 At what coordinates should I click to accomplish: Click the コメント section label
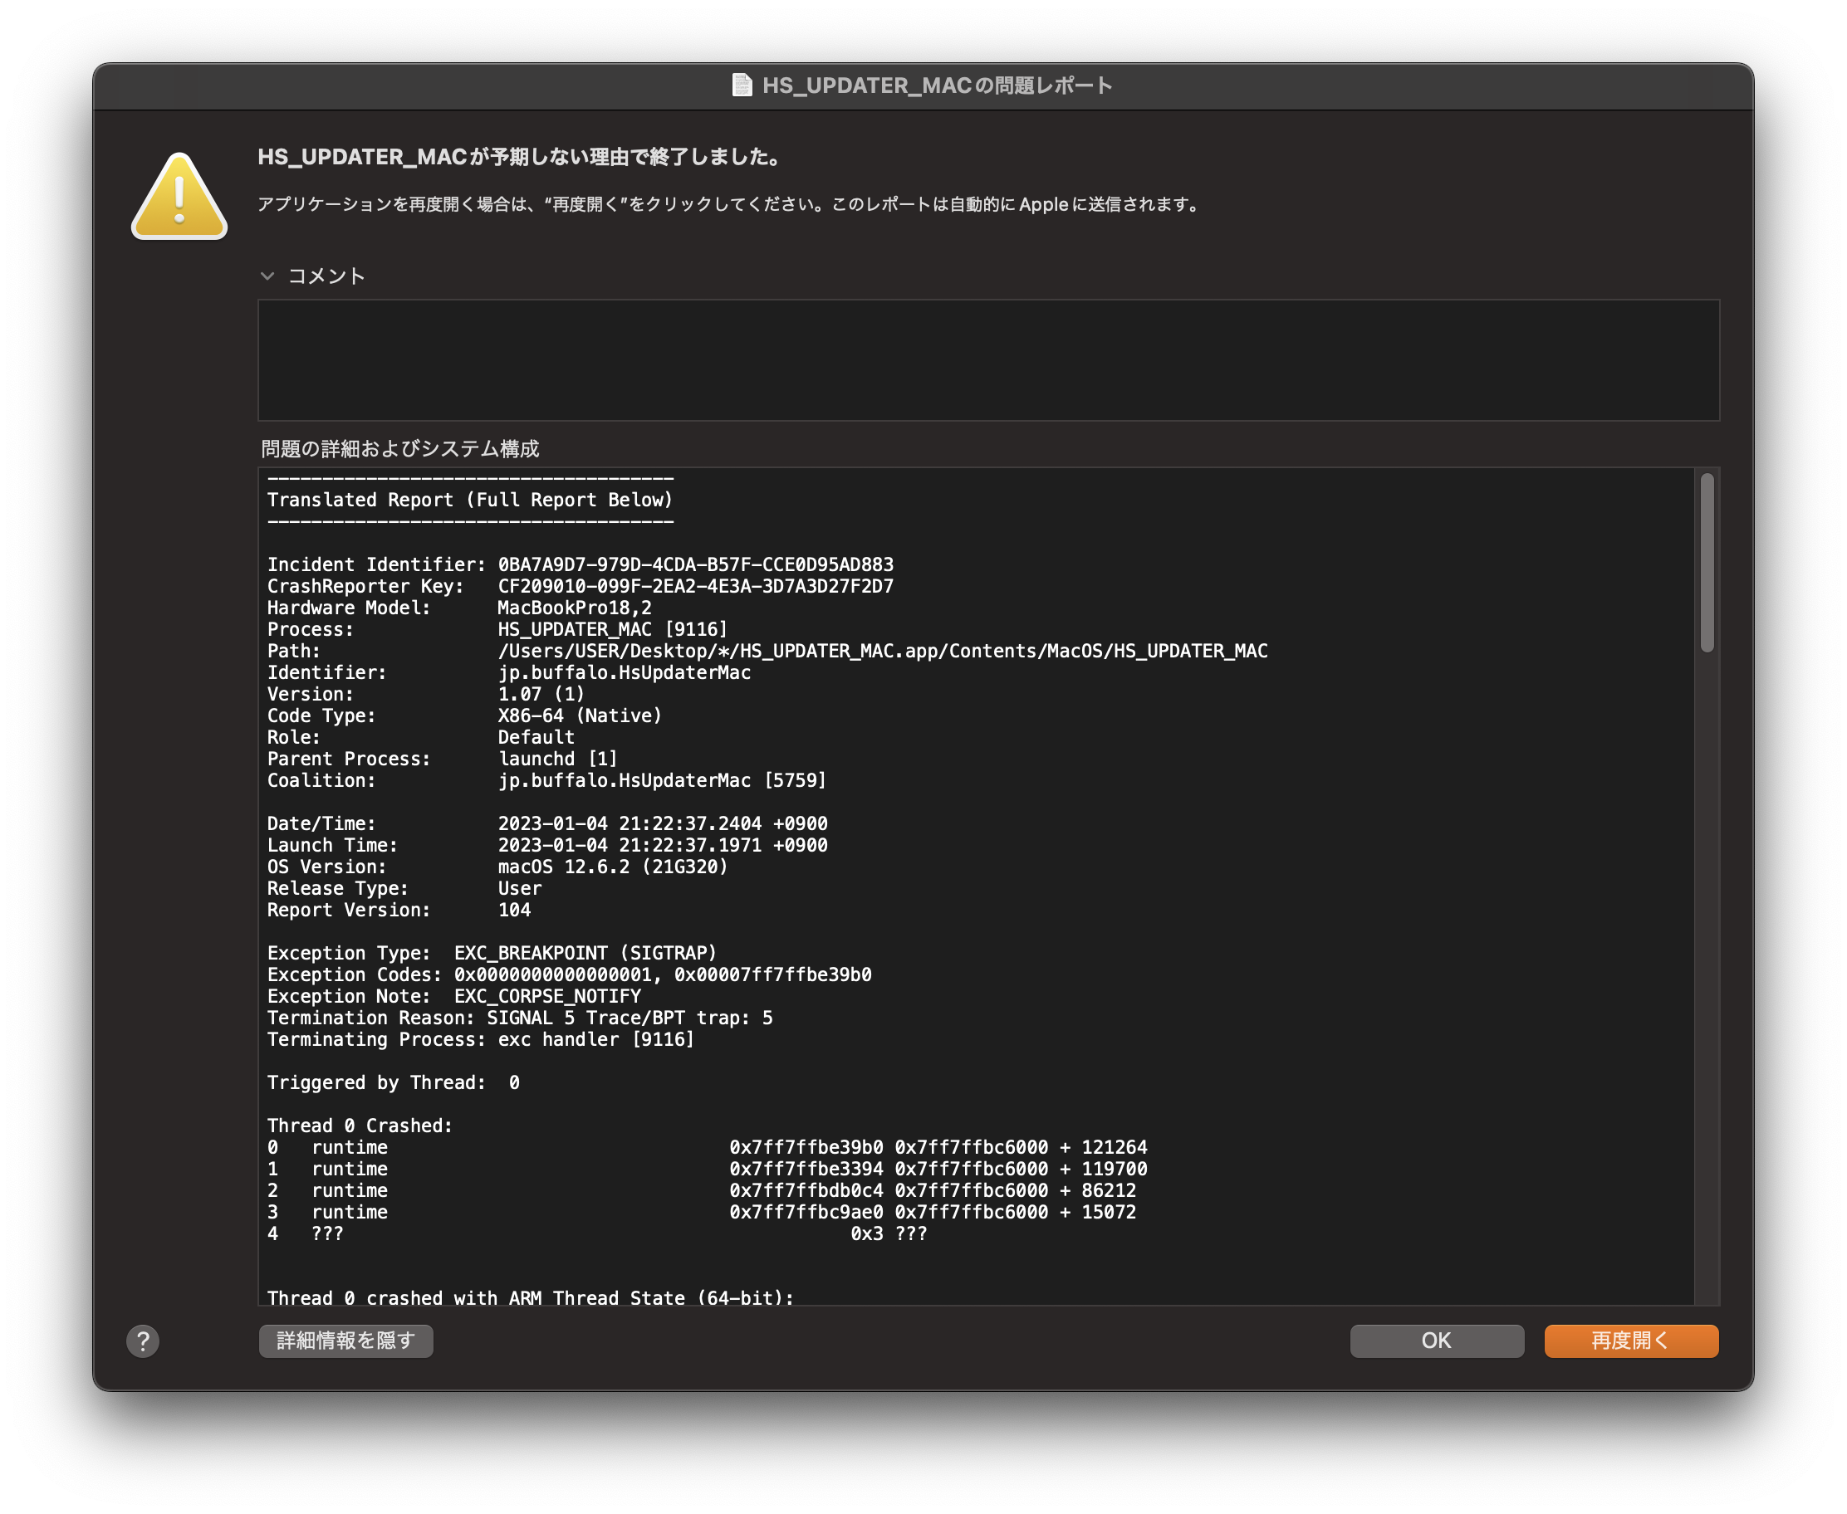[326, 276]
